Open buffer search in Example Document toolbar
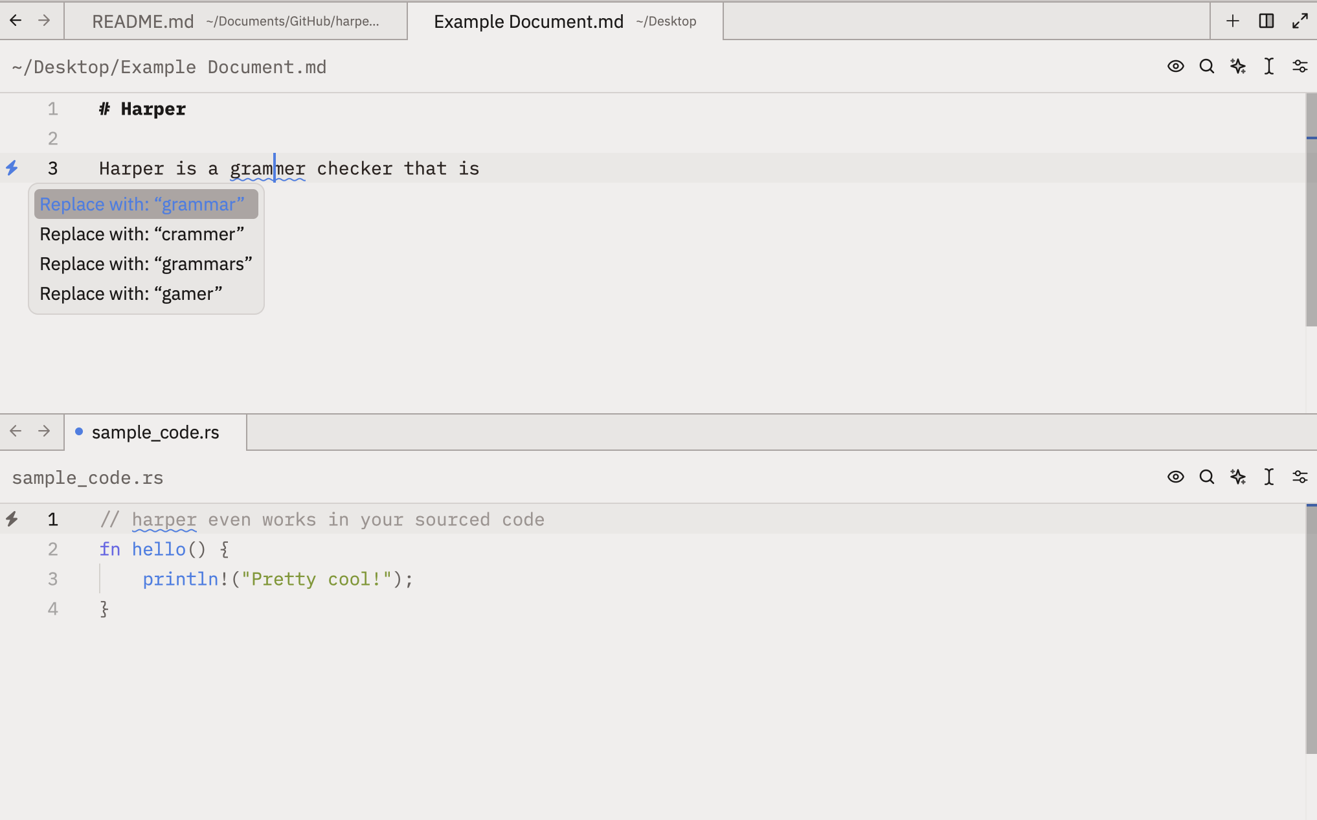Image resolution: width=1317 pixels, height=820 pixels. coord(1207,66)
